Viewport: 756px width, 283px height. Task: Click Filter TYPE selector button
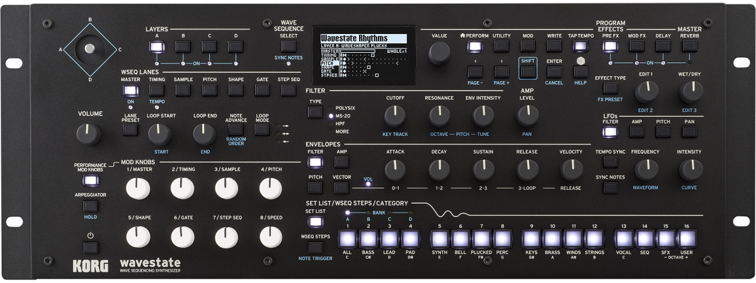coord(315,113)
